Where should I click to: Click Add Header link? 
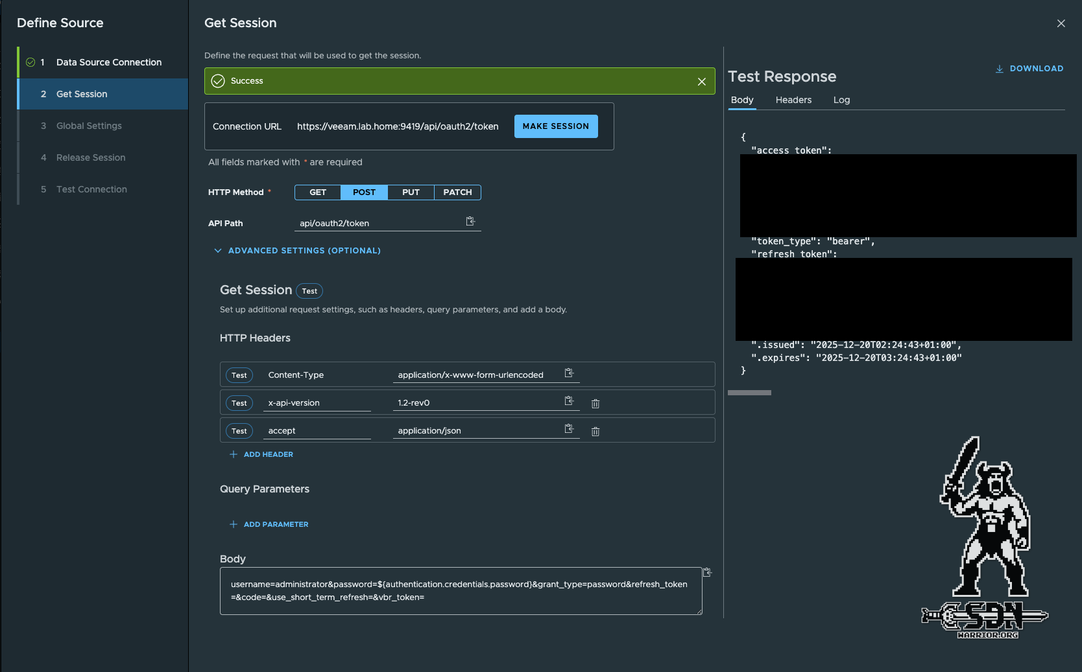(261, 455)
